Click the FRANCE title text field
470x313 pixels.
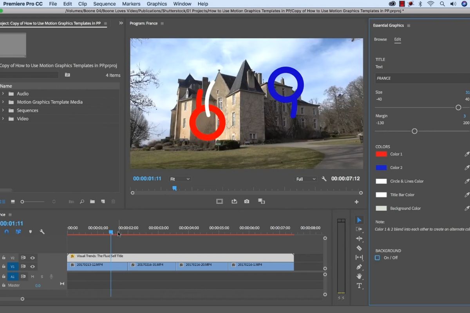(x=423, y=78)
